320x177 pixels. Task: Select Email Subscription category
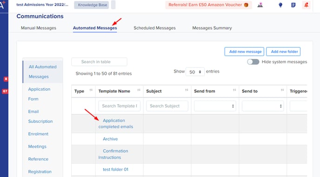[40, 116]
